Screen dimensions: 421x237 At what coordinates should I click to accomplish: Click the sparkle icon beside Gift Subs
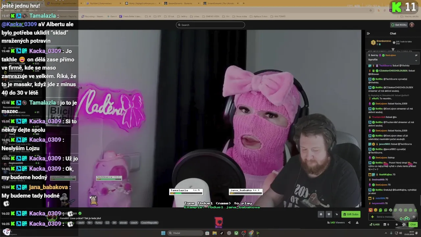click(x=336, y=214)
